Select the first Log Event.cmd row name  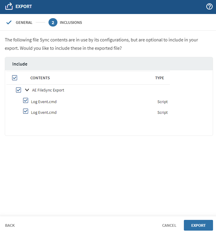point(44,102)
